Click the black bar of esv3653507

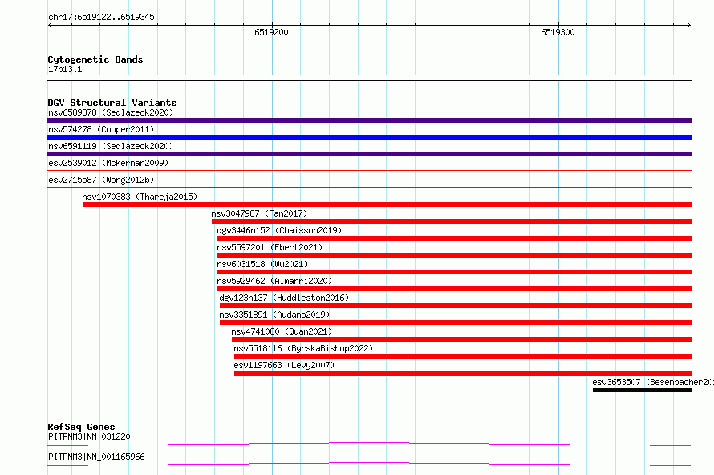pyautogui.click(x=642, y=390)
